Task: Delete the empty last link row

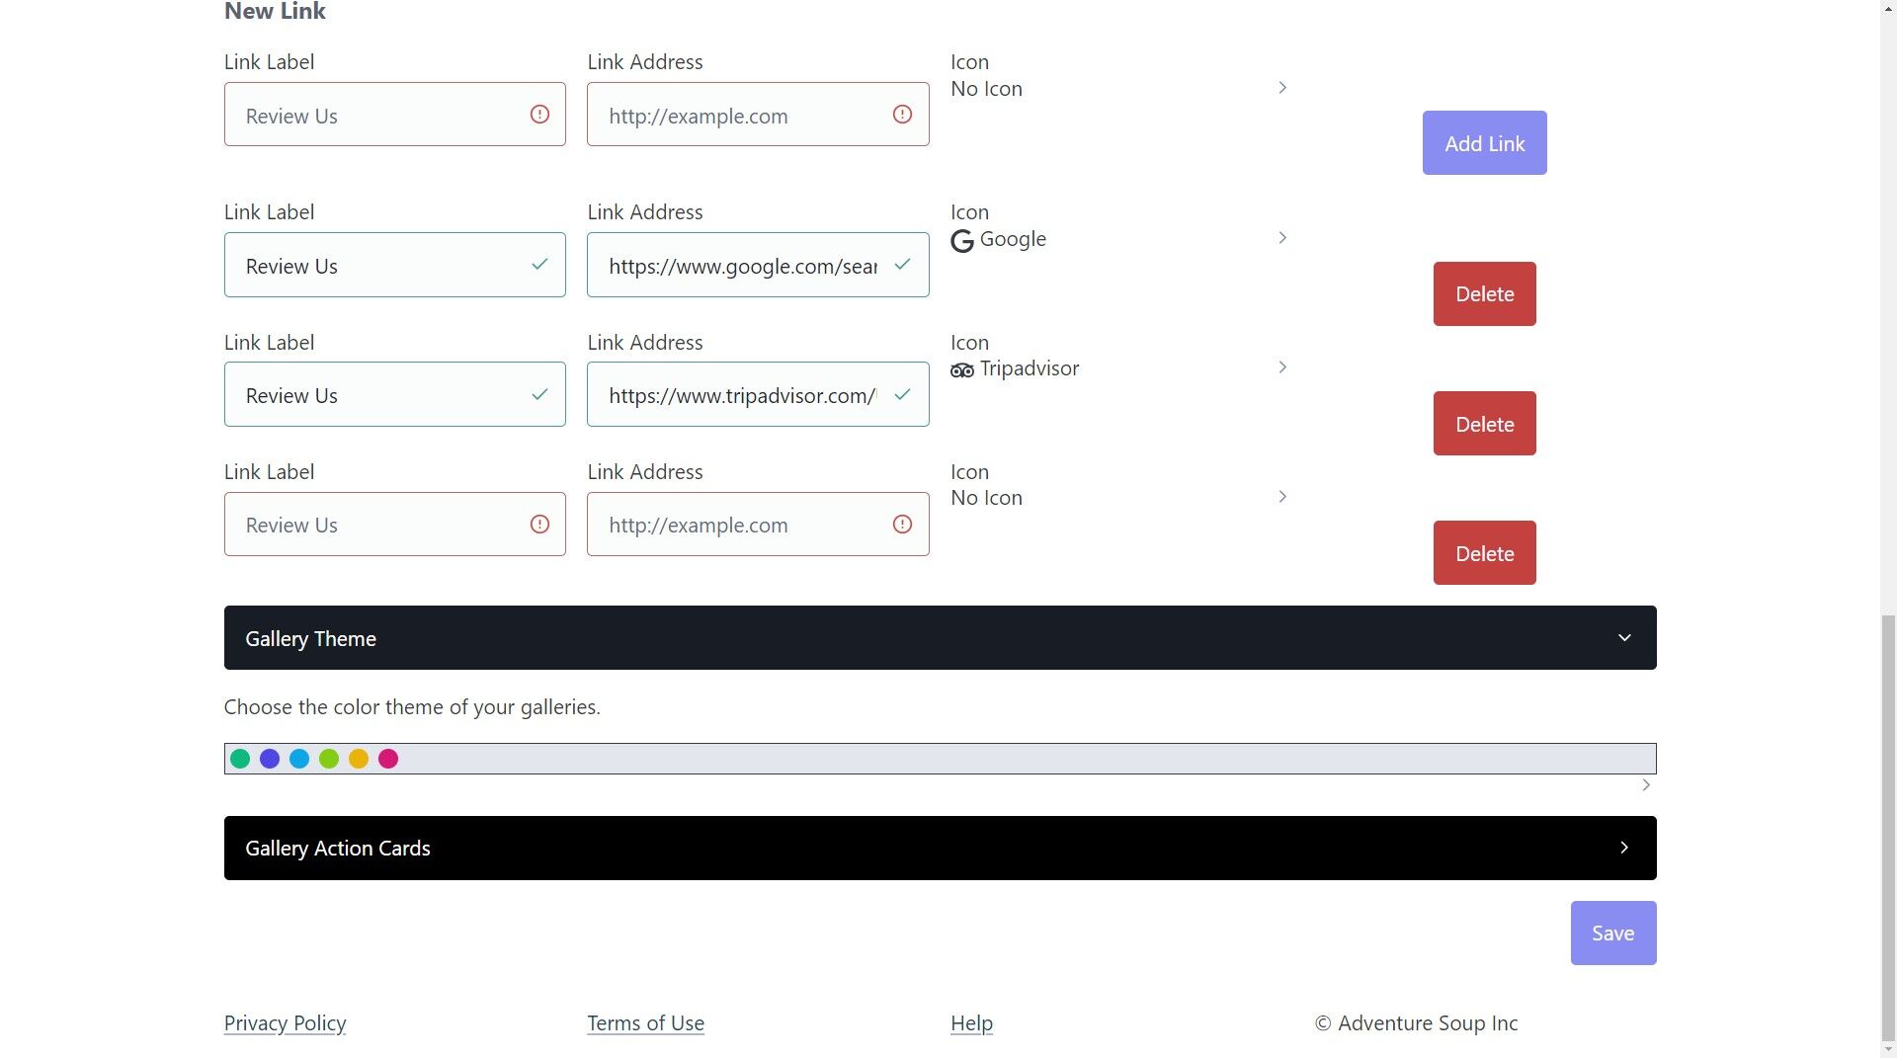Action: tap(1484, 553)
